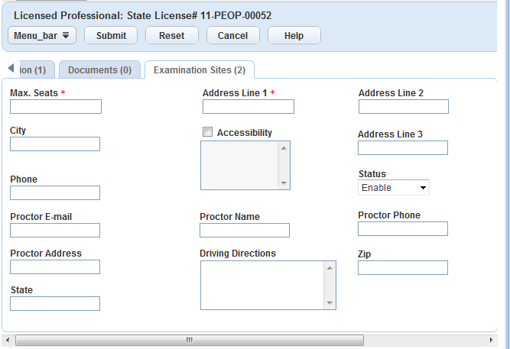Focus the Max. Seats input field
Screen dimensions: 510x349
pos(56,107)
